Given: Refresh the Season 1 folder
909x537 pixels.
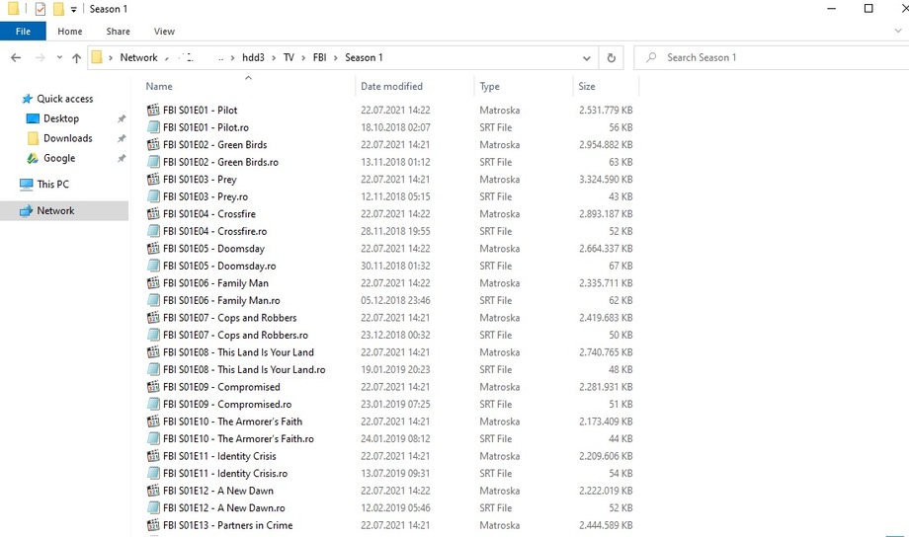Looking at the screenshot, I should tap(611, 58).
